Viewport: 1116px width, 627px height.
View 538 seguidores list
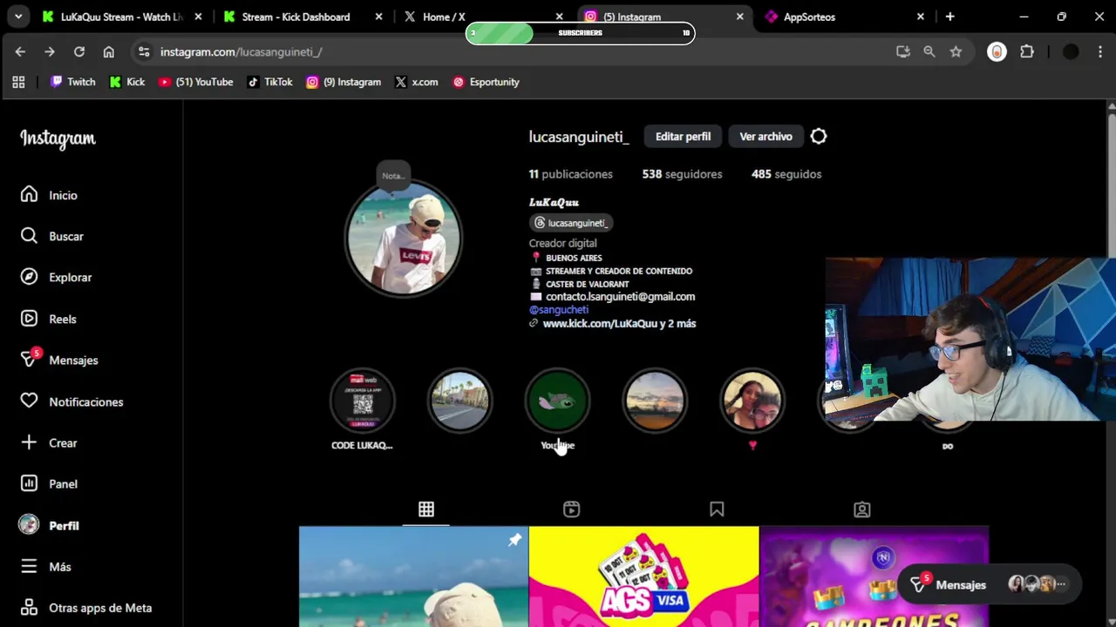(x=682, y=174)
